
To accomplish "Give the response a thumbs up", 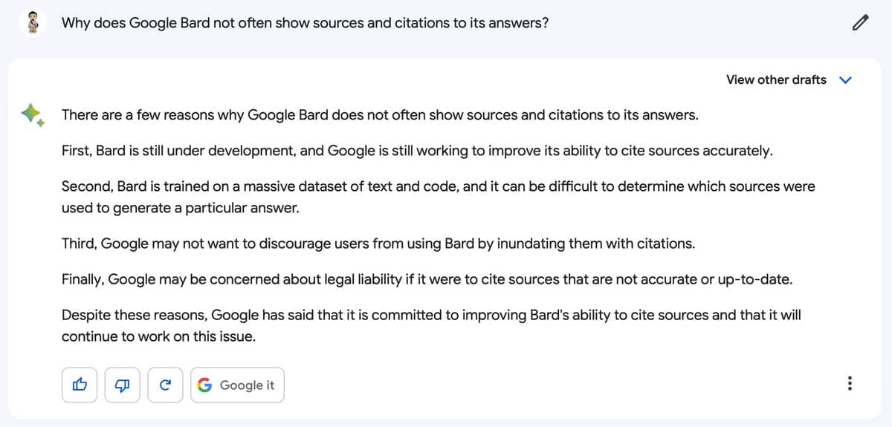I will tap(80, 385).
